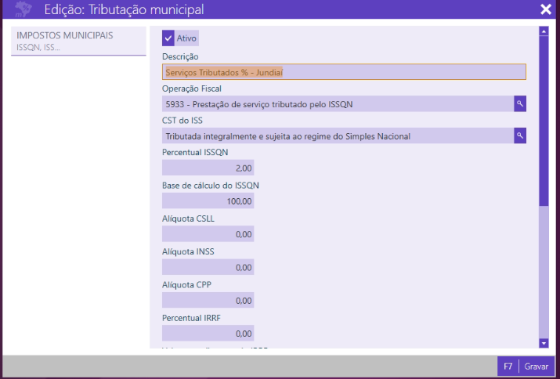Open the Operação Fiscal lookup field
The image size is (560, 379).
pos(337,103)
